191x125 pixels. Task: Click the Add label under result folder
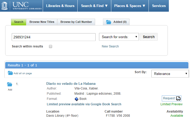tap(10, 89)
